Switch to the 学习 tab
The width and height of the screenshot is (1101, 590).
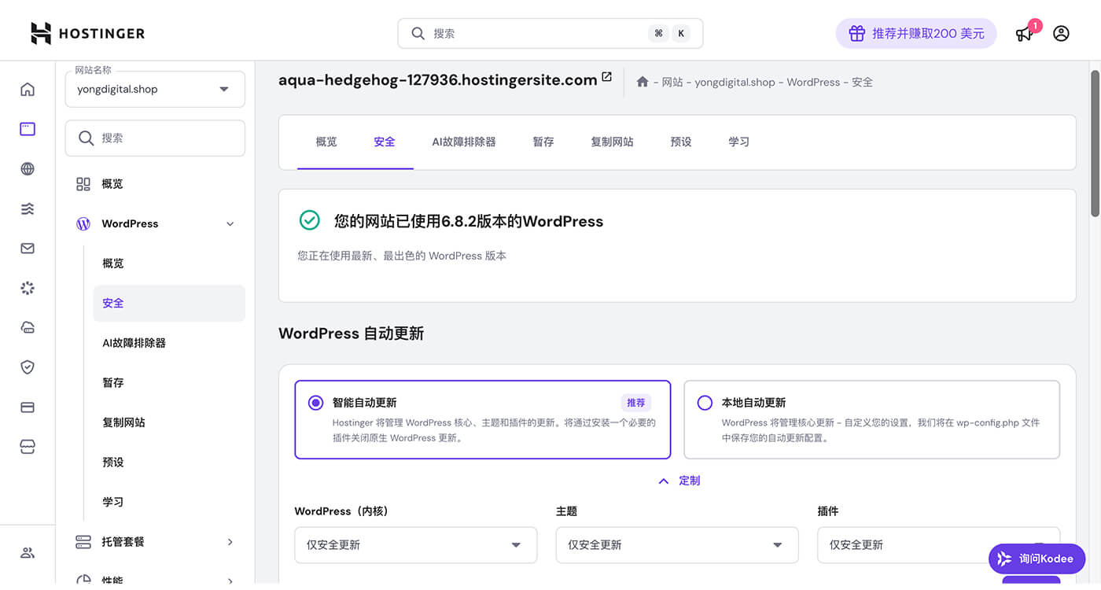pos(738,142)
